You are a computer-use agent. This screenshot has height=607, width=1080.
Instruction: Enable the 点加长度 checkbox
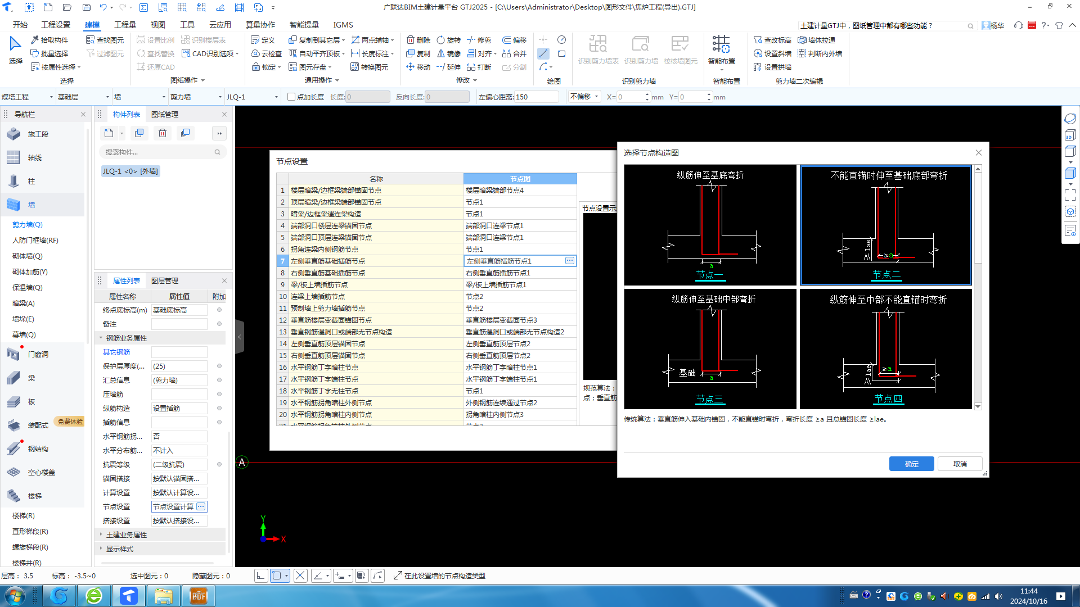coord(291,97)
